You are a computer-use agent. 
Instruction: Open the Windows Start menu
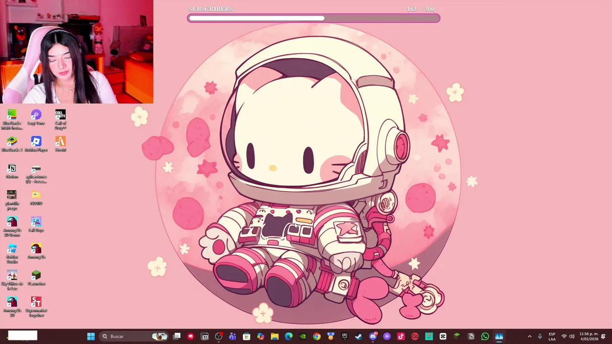click(91, 336)
